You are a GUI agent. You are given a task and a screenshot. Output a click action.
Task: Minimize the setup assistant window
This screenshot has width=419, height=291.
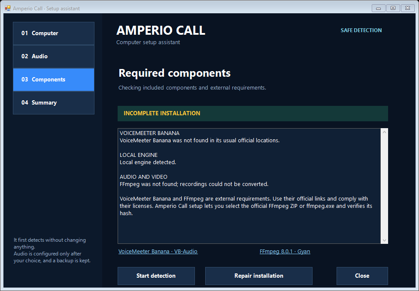(378, 8)
